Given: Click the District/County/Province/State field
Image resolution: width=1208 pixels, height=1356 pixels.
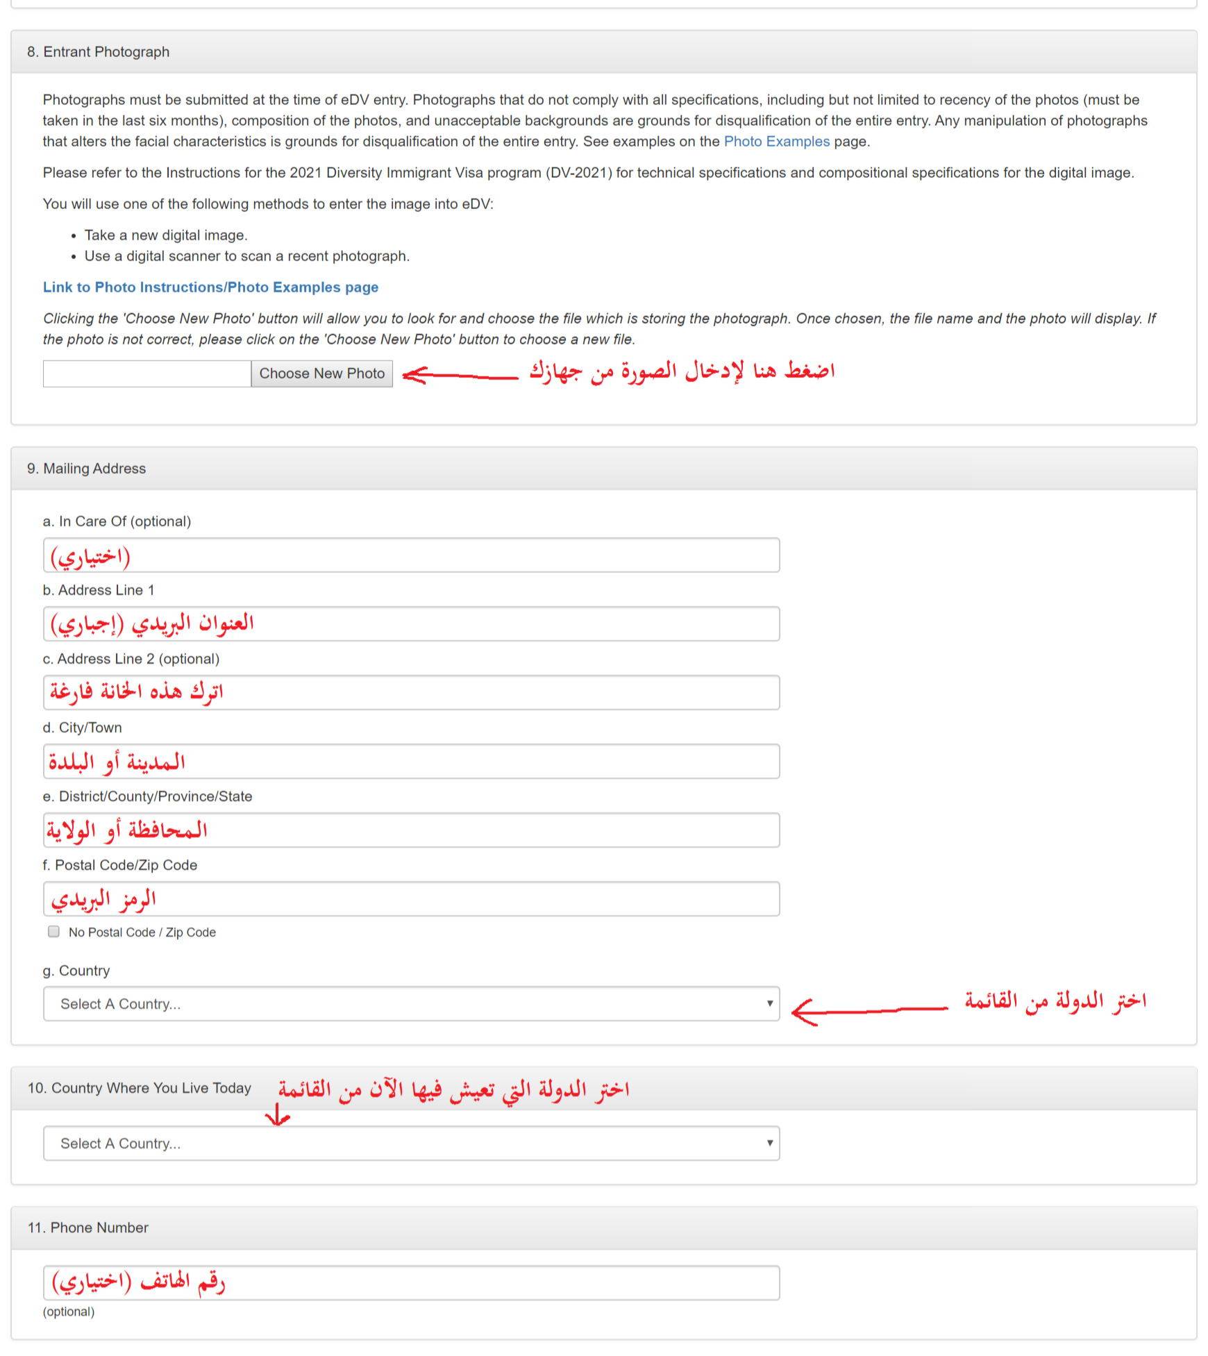Looking at the screenshot, I should click(x=411, y=830).
